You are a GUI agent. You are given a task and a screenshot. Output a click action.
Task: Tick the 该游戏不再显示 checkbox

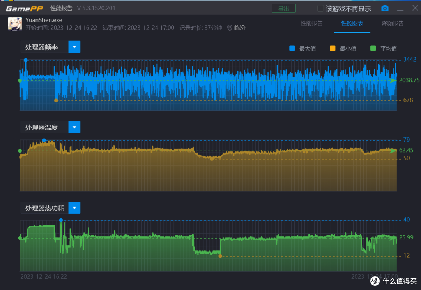pos(320,8)
